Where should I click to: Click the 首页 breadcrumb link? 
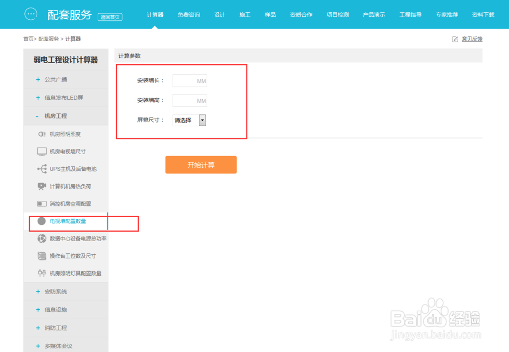(x=28, y=39)
